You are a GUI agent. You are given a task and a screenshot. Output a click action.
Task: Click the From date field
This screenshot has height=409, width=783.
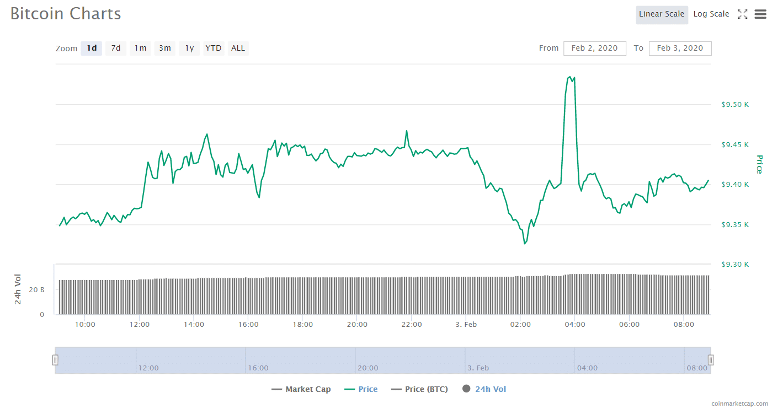click(x=594, y=49)
